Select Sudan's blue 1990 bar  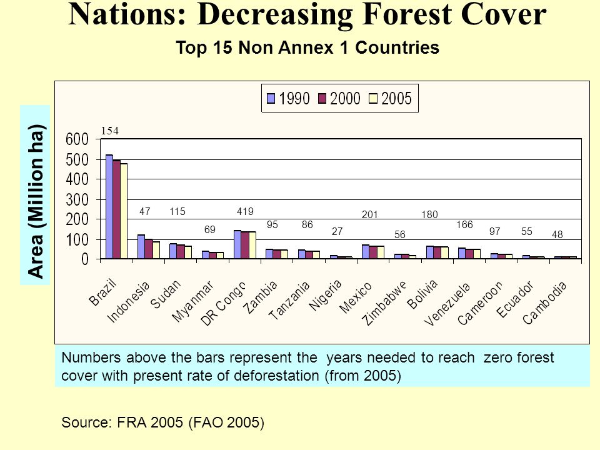[173, 251]
